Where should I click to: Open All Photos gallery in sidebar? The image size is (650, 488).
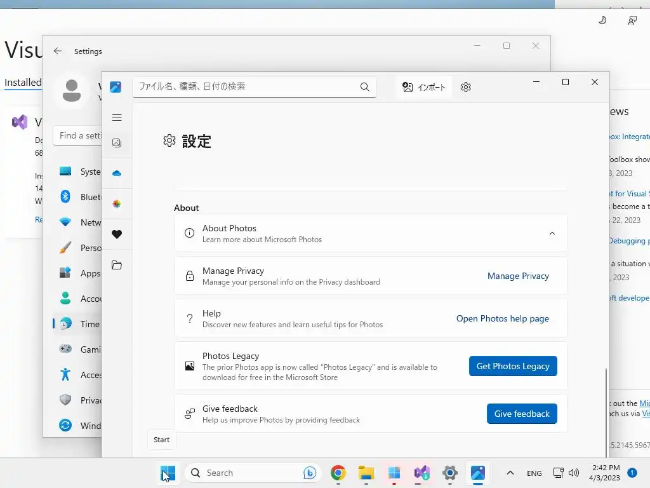coord(117,143)
